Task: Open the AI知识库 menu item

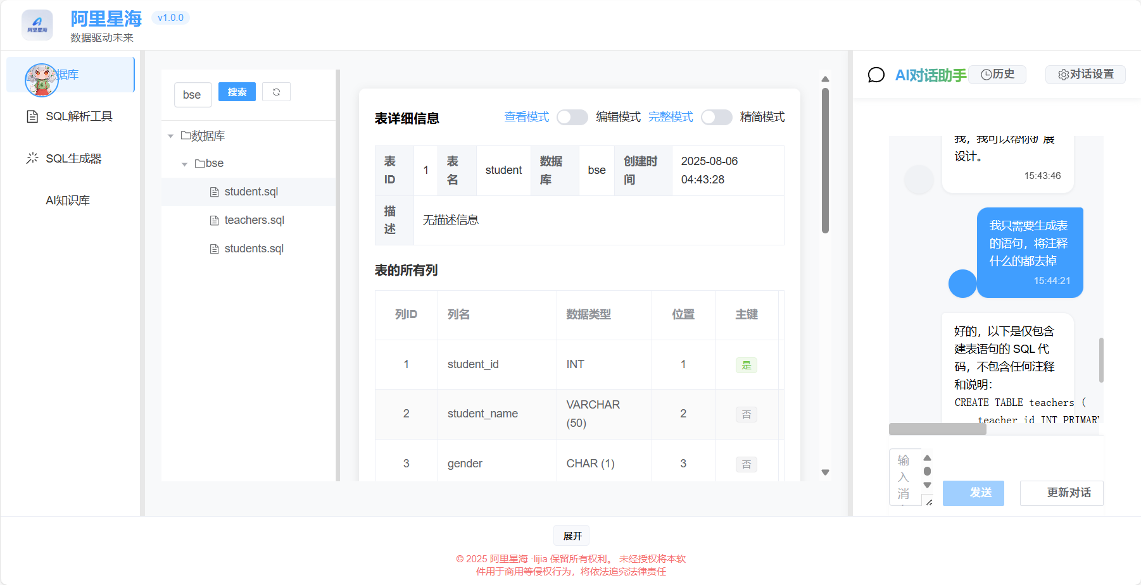Action: (x=70, y=200)
